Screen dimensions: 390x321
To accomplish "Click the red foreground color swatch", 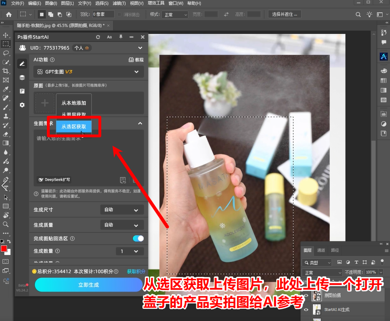I will pyautogui.click(x=4, y=249).
